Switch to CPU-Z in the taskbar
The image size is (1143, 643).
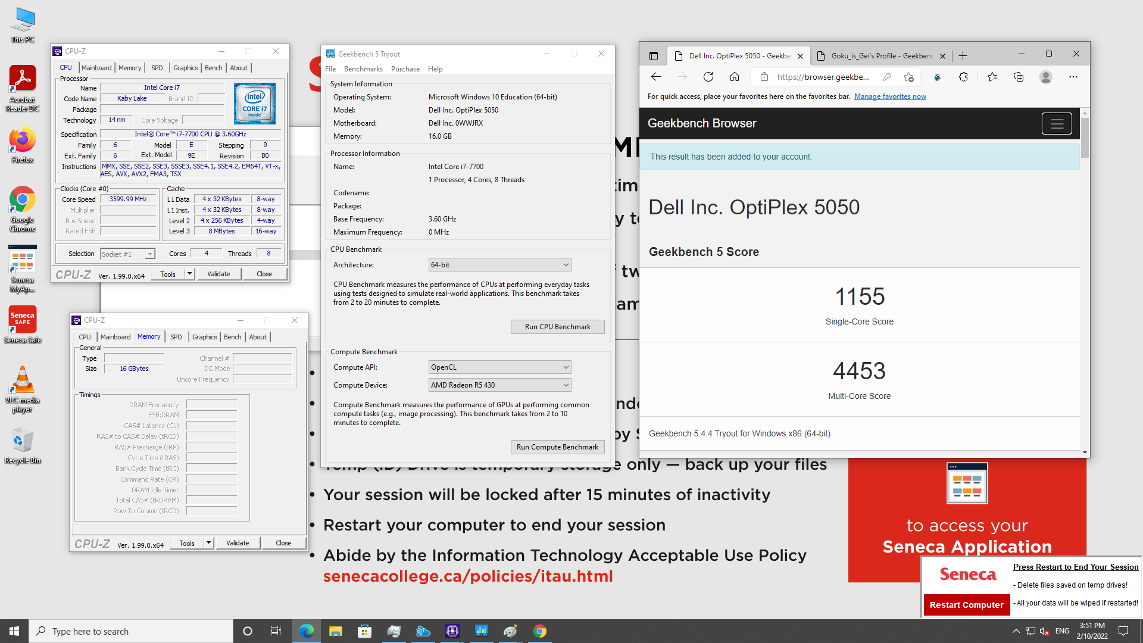coord(452,631)
